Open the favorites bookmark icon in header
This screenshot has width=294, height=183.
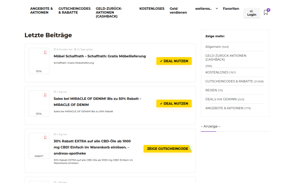[266, 12]
